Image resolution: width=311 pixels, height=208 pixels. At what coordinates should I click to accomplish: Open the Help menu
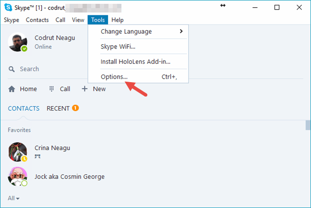tap(118, 20)
